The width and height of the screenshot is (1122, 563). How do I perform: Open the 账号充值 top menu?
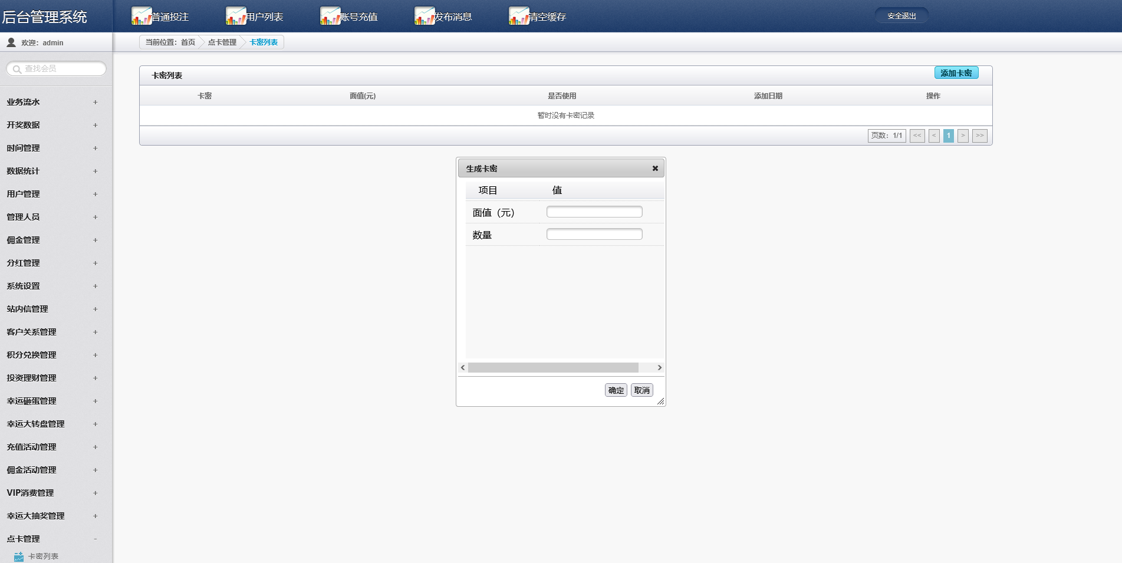[359, 17]
